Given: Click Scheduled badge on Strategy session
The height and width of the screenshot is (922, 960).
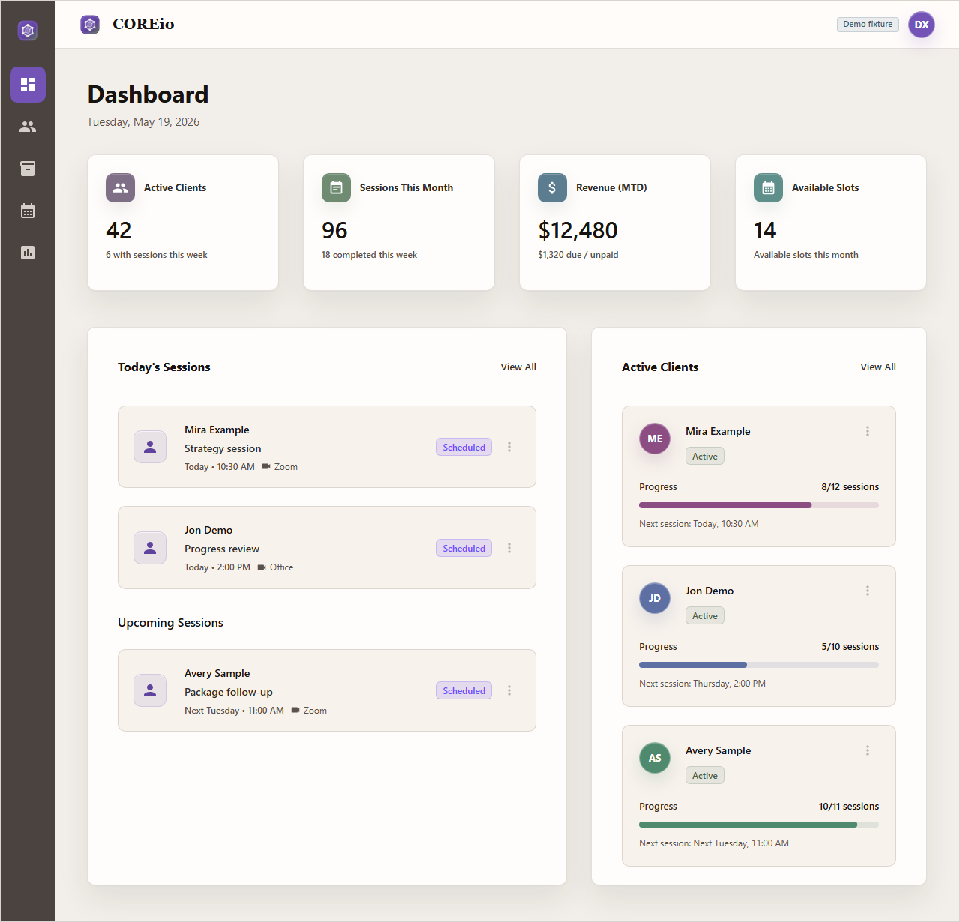Looking at the screenshot, I should pyautogui.click(x=463, y=447).
